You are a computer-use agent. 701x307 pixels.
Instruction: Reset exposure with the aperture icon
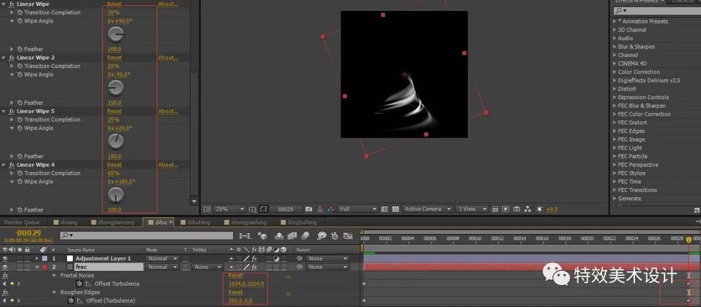coord(538,209)
